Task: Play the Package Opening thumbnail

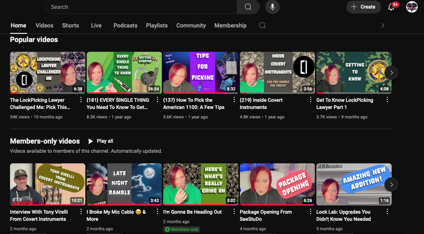Action: click(277, 184)
